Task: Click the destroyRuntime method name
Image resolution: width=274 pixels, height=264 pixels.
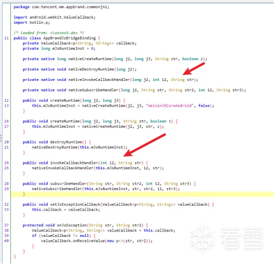Action: (66, 142)
